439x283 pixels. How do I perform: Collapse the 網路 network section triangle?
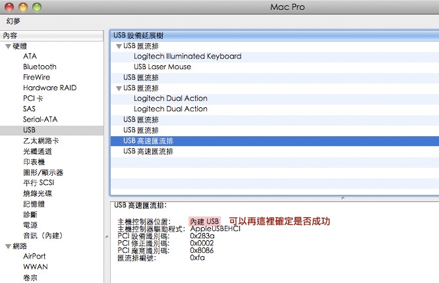tap(8, 246)
